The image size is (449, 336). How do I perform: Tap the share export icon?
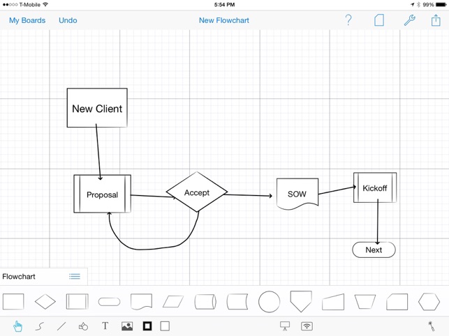tap(436, 20)
